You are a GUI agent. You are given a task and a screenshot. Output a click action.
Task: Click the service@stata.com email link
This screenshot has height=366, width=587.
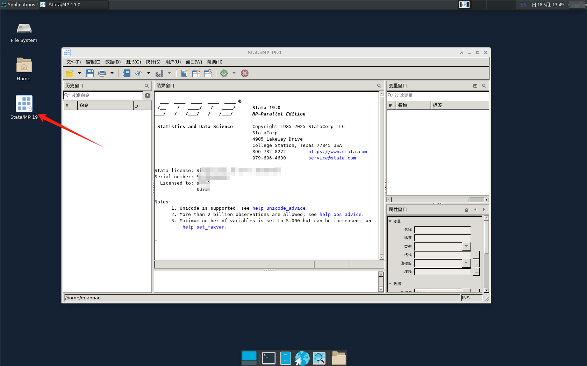click(x=332, y=158)
